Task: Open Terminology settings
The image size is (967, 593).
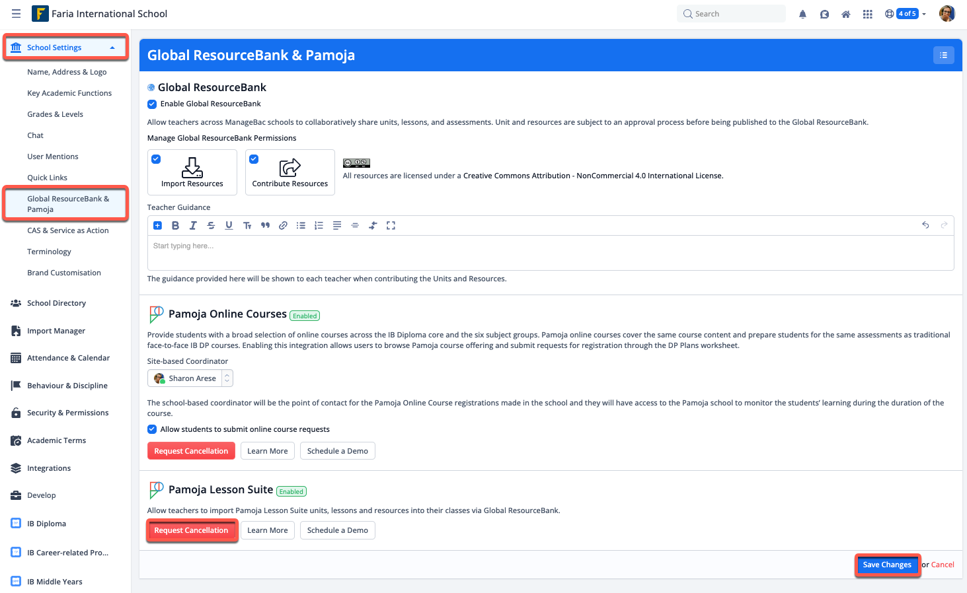Action: pos(49,252)
